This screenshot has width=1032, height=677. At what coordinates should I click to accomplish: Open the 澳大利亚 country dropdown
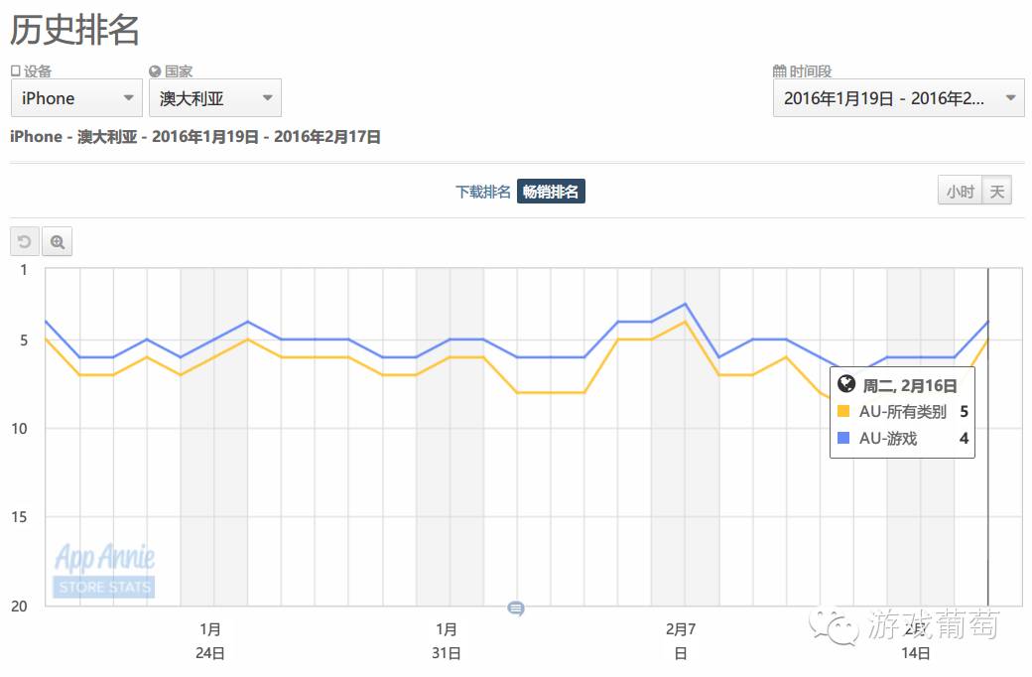point(215,98)
